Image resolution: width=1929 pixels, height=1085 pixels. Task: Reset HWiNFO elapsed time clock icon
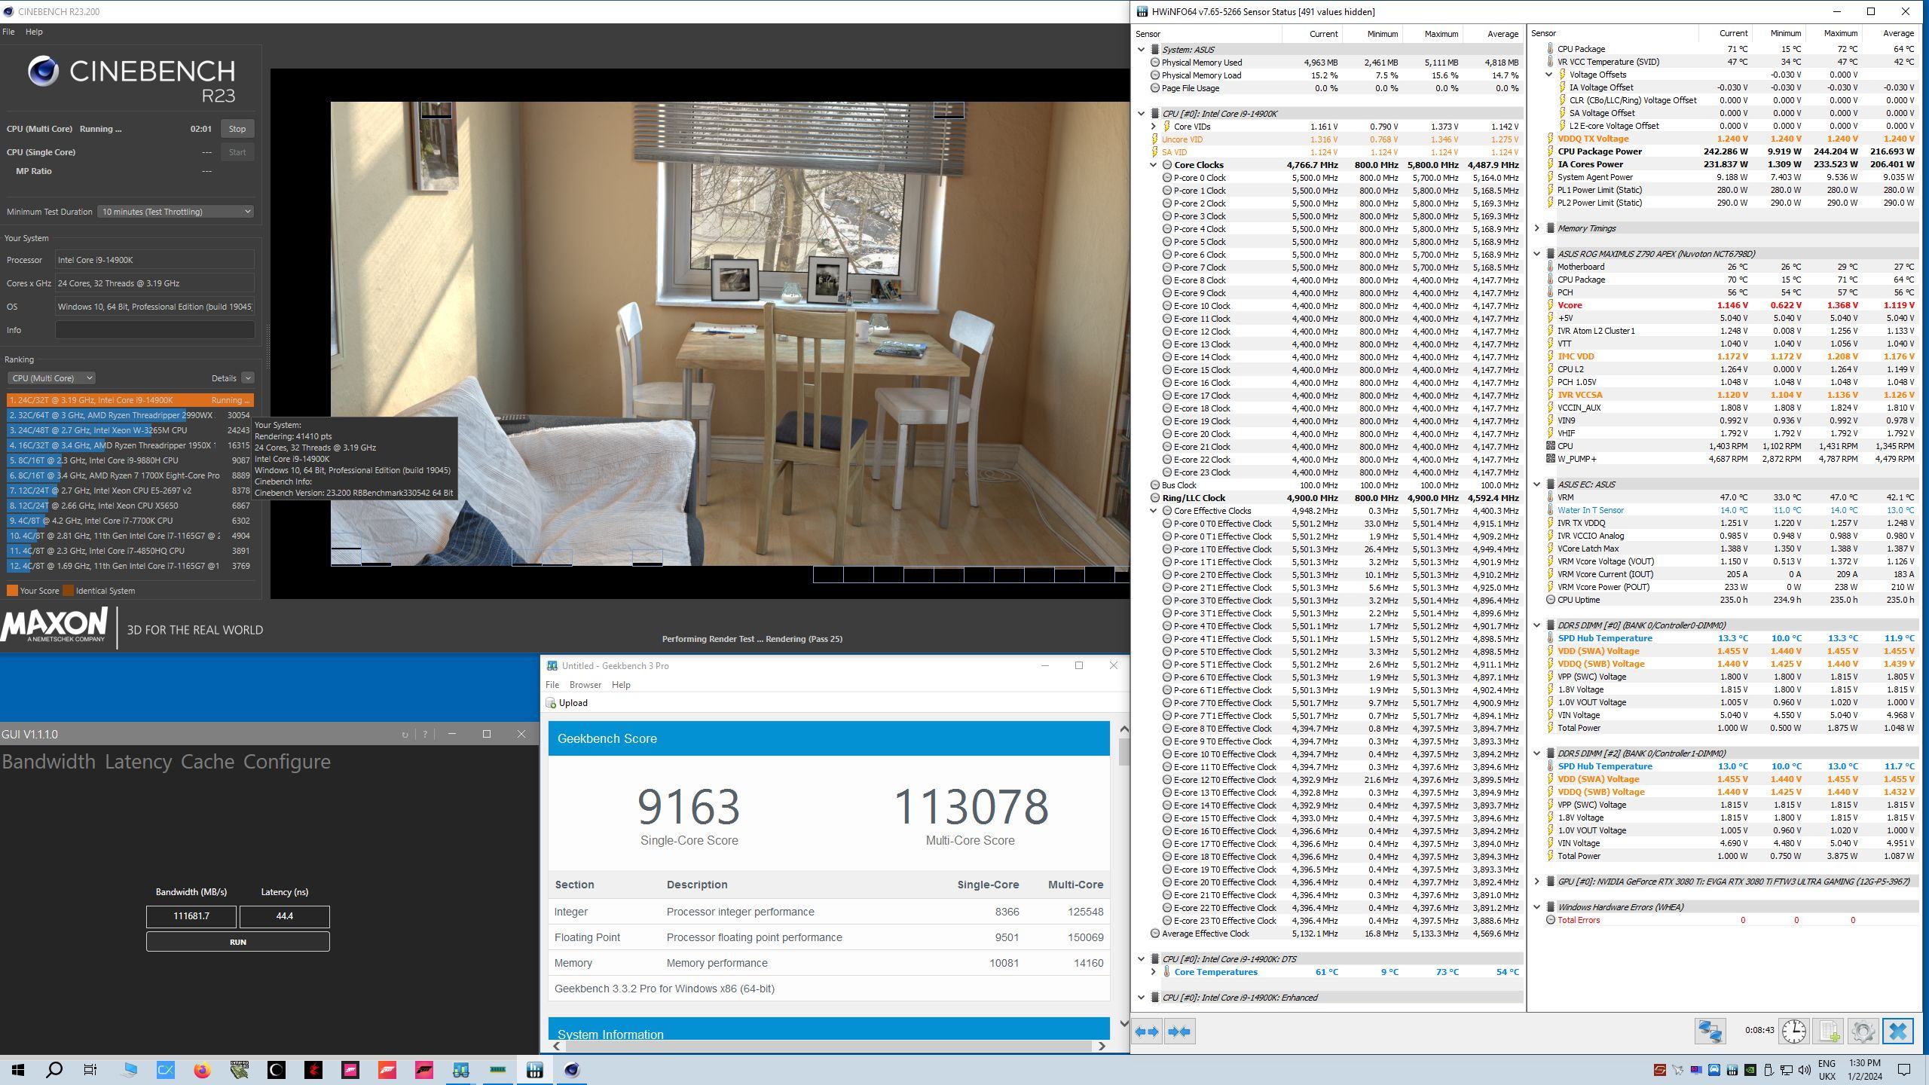[x=1793, y=1031]
